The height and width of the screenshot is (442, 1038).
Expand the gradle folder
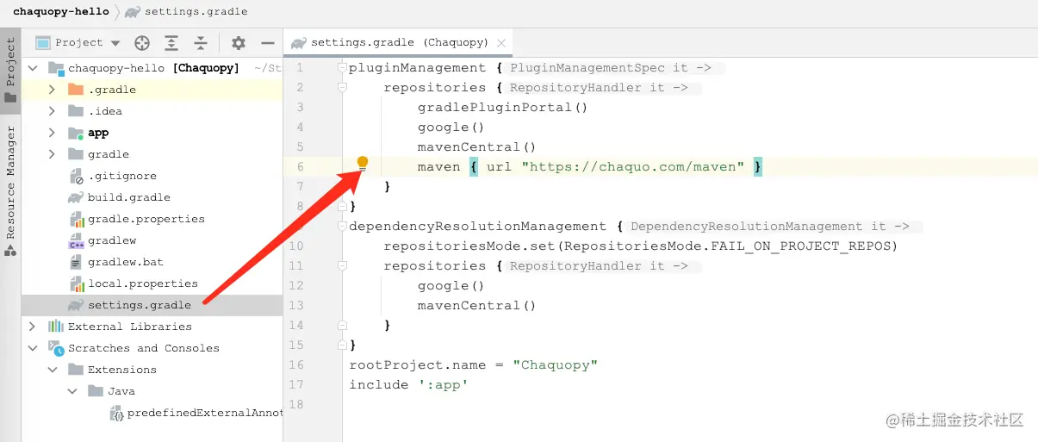(53, 154)
